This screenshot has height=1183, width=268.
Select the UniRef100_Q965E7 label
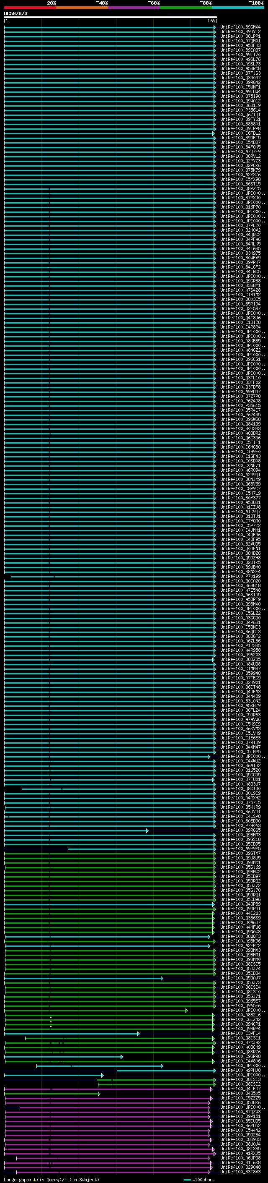click(240, 1001)
